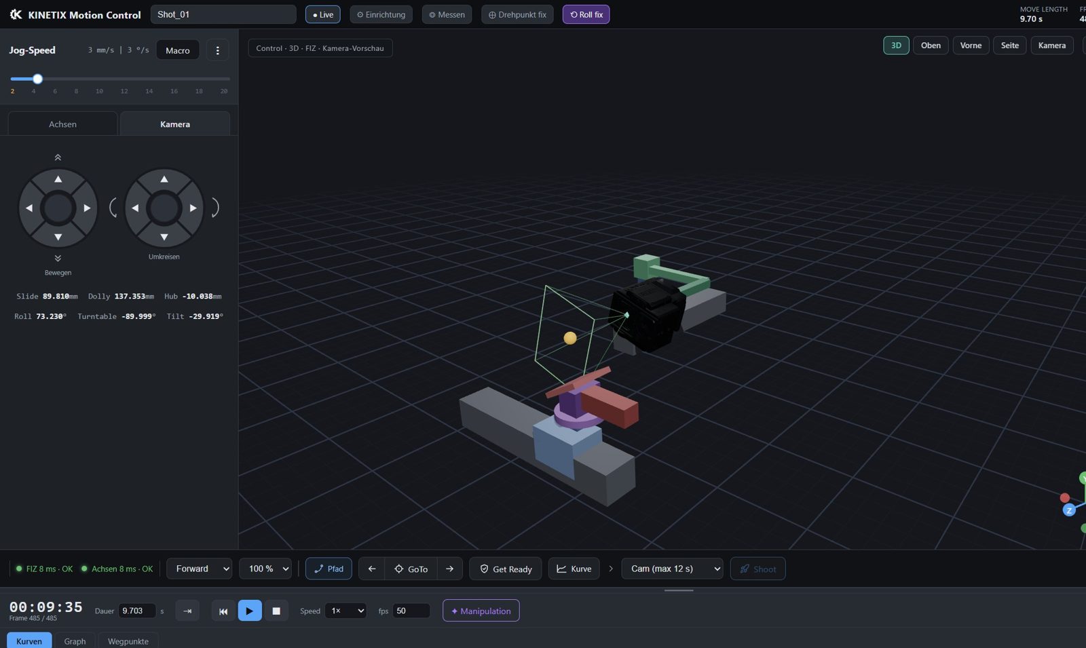Image resolution: width=1086 pixels, height=648 pixels.
Task: Toggle Messen mode
Action: point(447,14)
